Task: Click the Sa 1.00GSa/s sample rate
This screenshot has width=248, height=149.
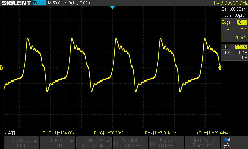Action: 234,9
